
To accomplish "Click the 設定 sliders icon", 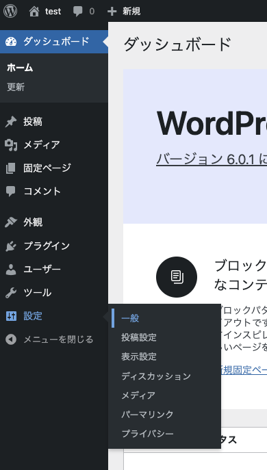I will pyautogui.click(x=11, y=316).
